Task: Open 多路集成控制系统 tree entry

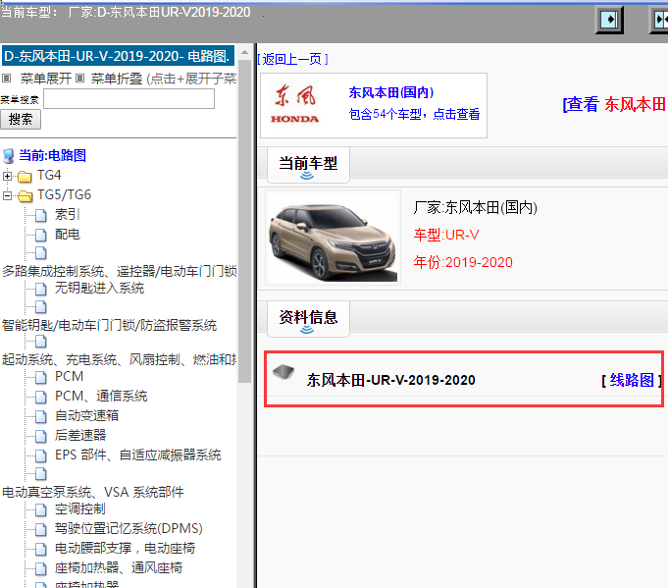Action: (120, 271)
